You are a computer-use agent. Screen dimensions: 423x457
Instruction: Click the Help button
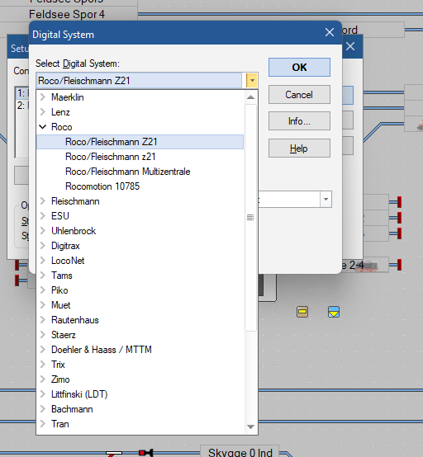click(x=300, y=148)
